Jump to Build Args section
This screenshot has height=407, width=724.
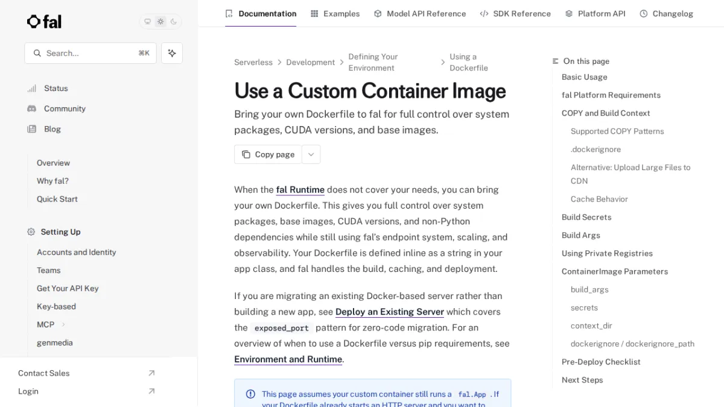(x=581, y=235)
